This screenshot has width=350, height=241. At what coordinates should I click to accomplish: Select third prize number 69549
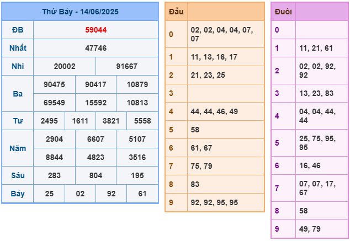click(x=54, y=103)
